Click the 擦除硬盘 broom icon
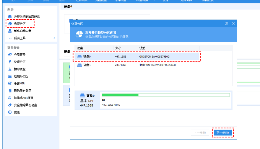Image resolution: width=260 pixels, height=149 pixels. click(x=10, y=69)
